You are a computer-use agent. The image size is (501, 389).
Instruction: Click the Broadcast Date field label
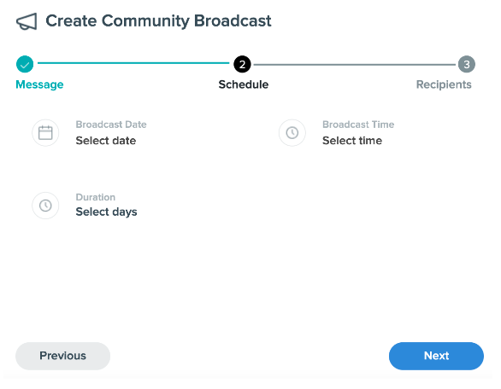coord(111,125)
